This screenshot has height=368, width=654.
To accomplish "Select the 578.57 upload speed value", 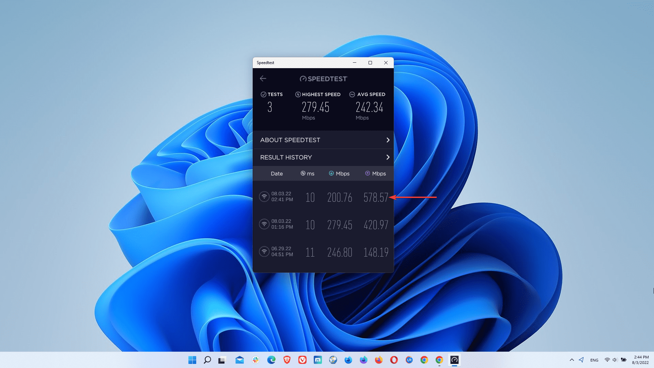I will pyautogui.click(x=375, y=197).
